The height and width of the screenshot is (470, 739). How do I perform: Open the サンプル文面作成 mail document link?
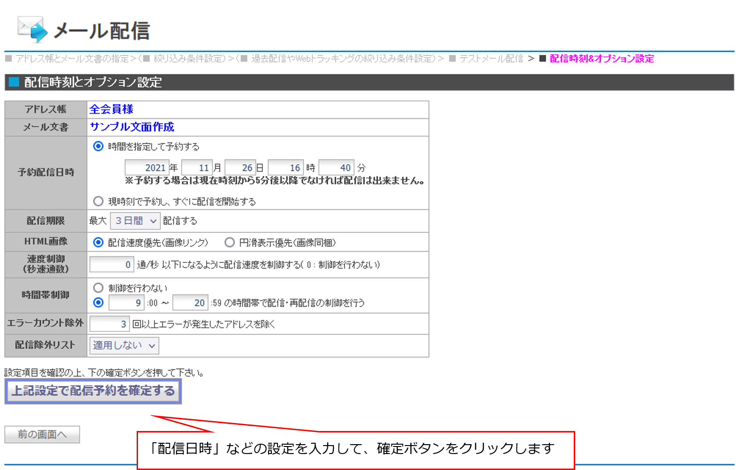tap(132, 127)
